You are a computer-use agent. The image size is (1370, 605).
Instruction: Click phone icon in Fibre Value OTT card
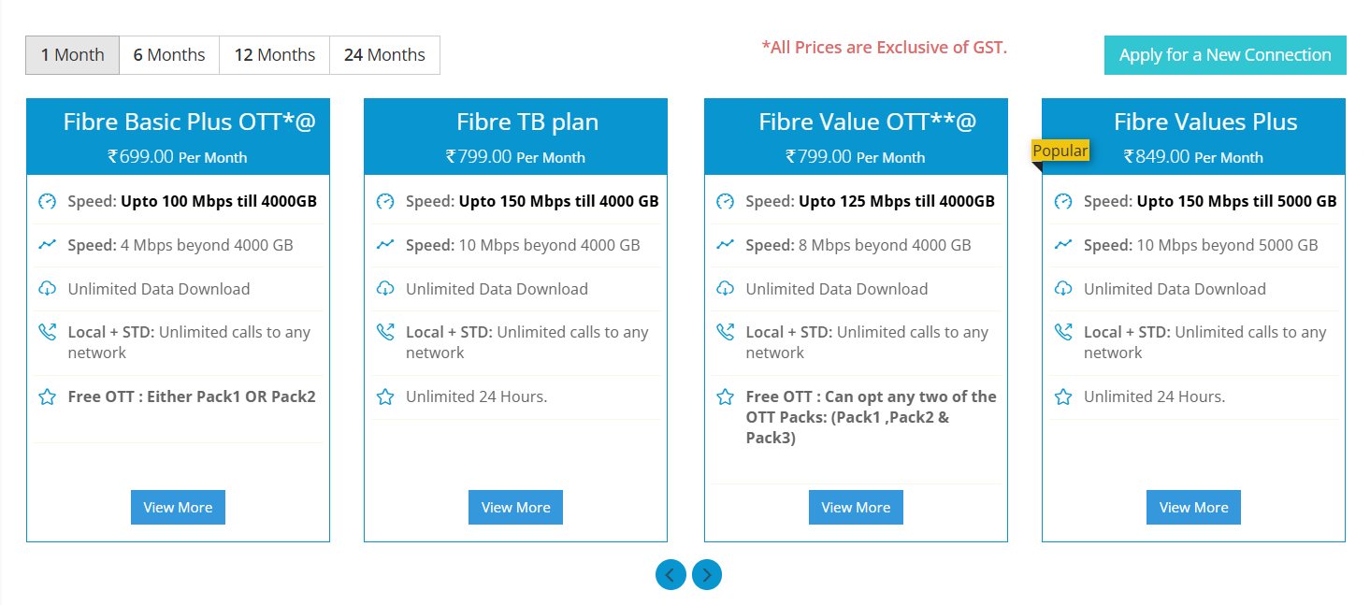click(x=725, y=332)
